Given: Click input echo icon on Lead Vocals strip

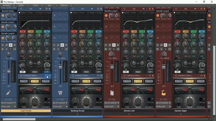Looking at the screenshot, I should (x=15, y=49).
